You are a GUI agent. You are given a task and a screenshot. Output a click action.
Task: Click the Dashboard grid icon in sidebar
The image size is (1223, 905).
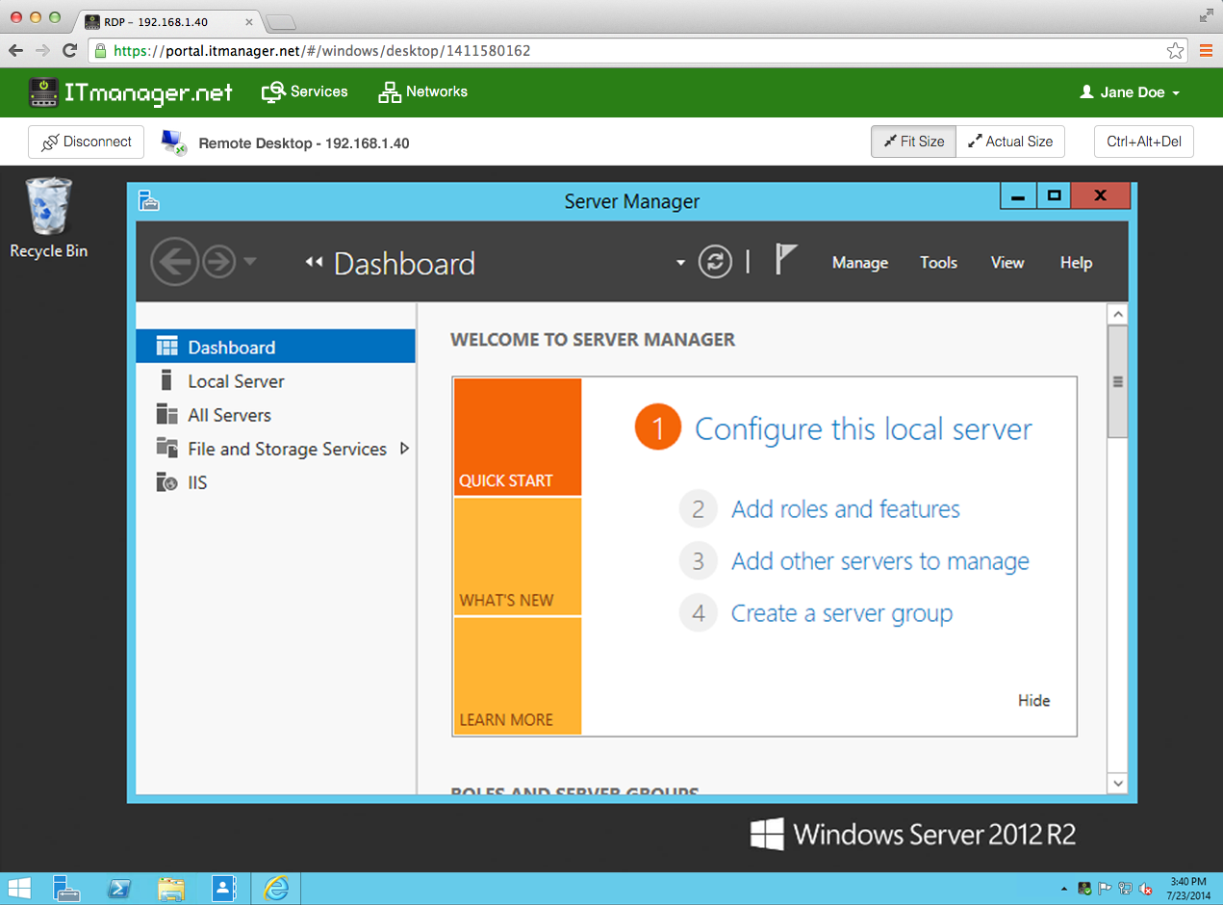pyautogui.click(x=166, y=347)
